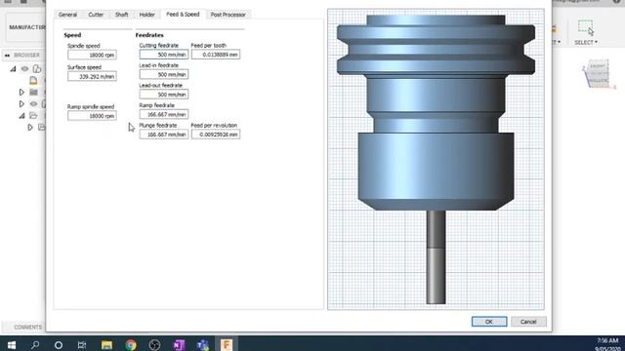Open the Windows Start menu
The height and width of the screenshot is (351, 625).
(11, 344)
